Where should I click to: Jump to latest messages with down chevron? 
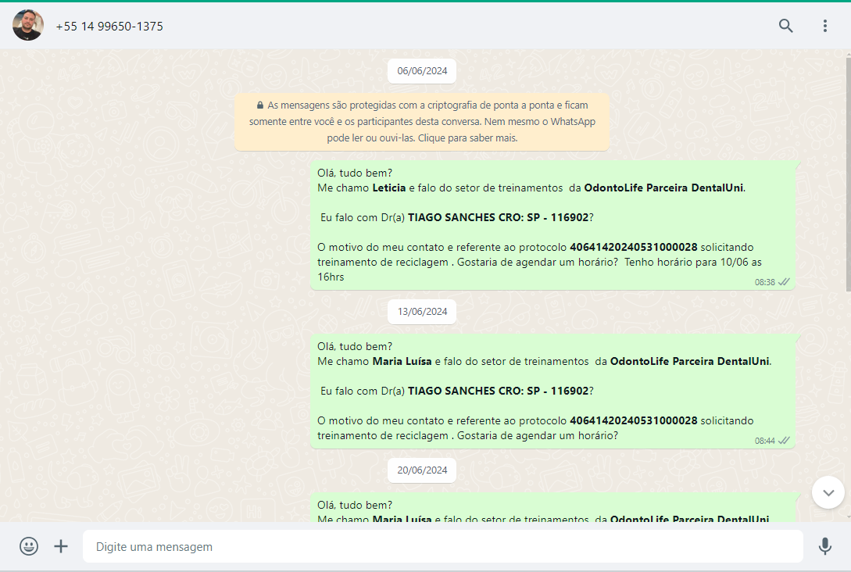coord(828,492)
